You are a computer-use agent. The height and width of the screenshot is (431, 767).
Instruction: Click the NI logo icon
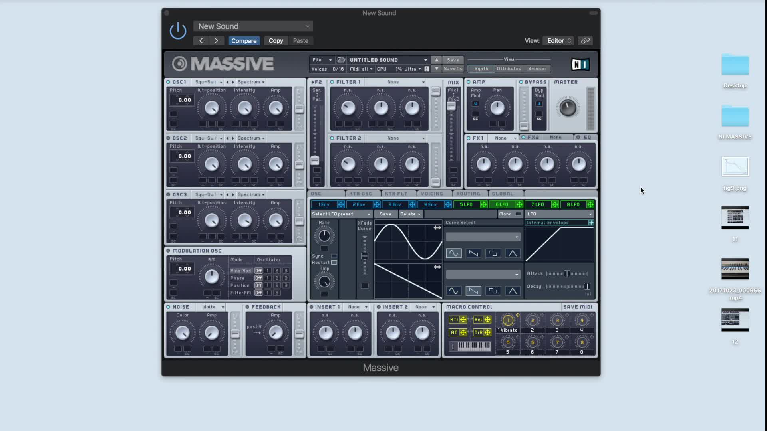(x=580, y=64)
